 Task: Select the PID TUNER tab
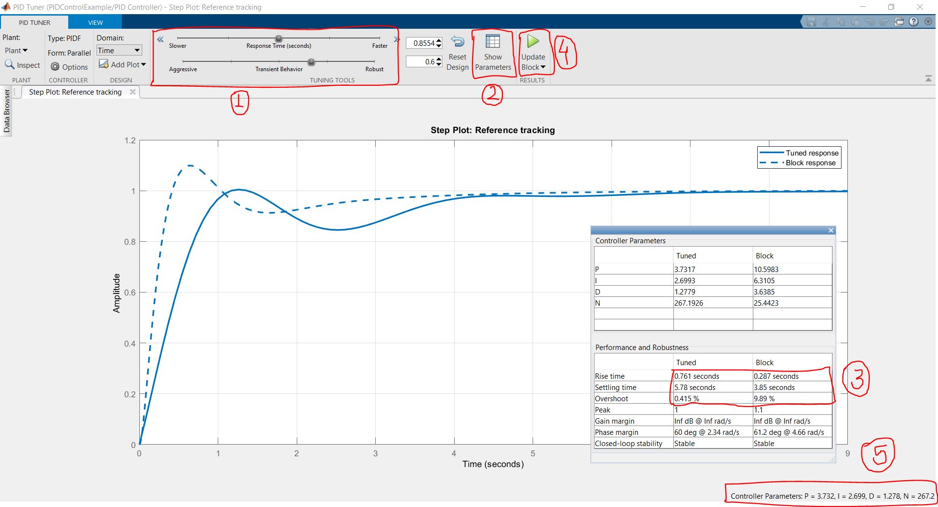pos(34,22)
